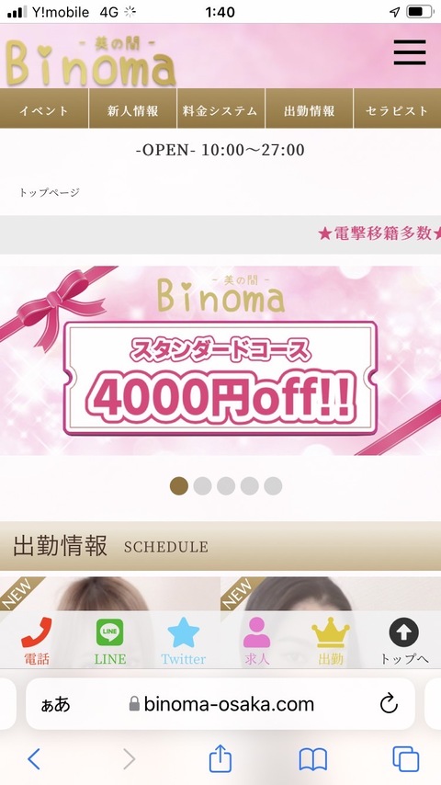Go back with Safari back arrow
Image resolution: width=441 pixels, height=785 pixels.
[x=34, y=759]
